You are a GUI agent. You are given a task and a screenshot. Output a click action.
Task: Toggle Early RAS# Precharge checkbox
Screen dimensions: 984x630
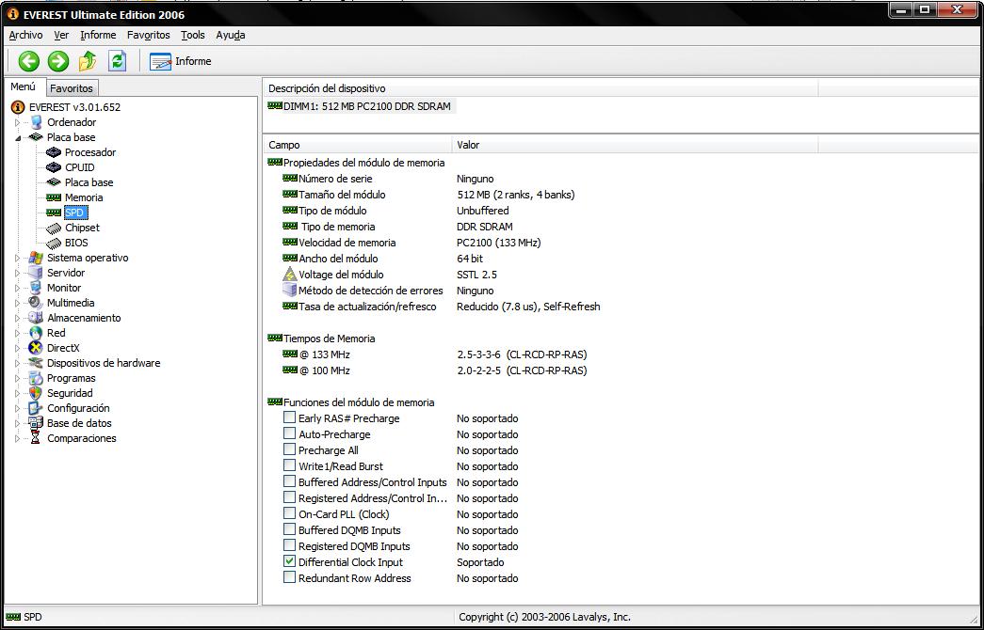tap(289, 417)
